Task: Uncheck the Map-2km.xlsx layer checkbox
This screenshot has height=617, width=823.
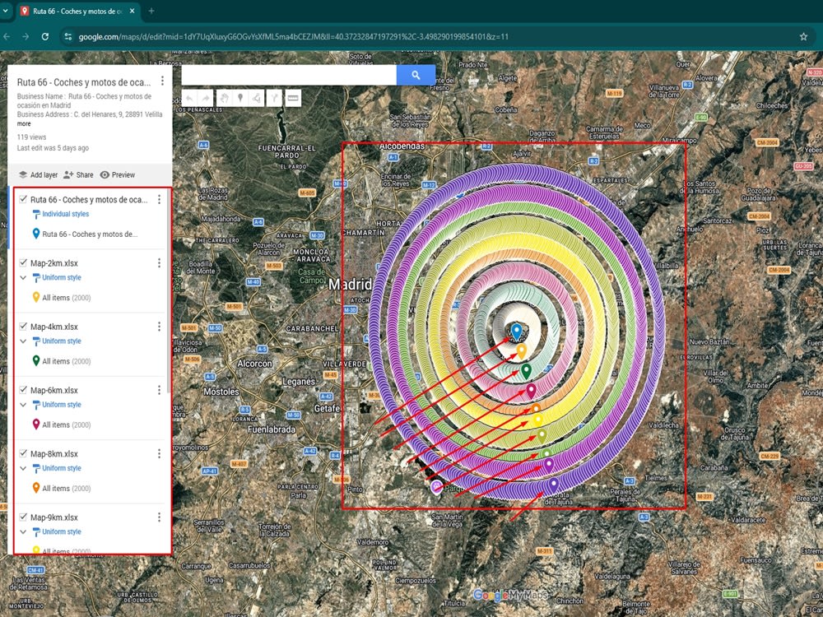Action: [x=23, y=263]
